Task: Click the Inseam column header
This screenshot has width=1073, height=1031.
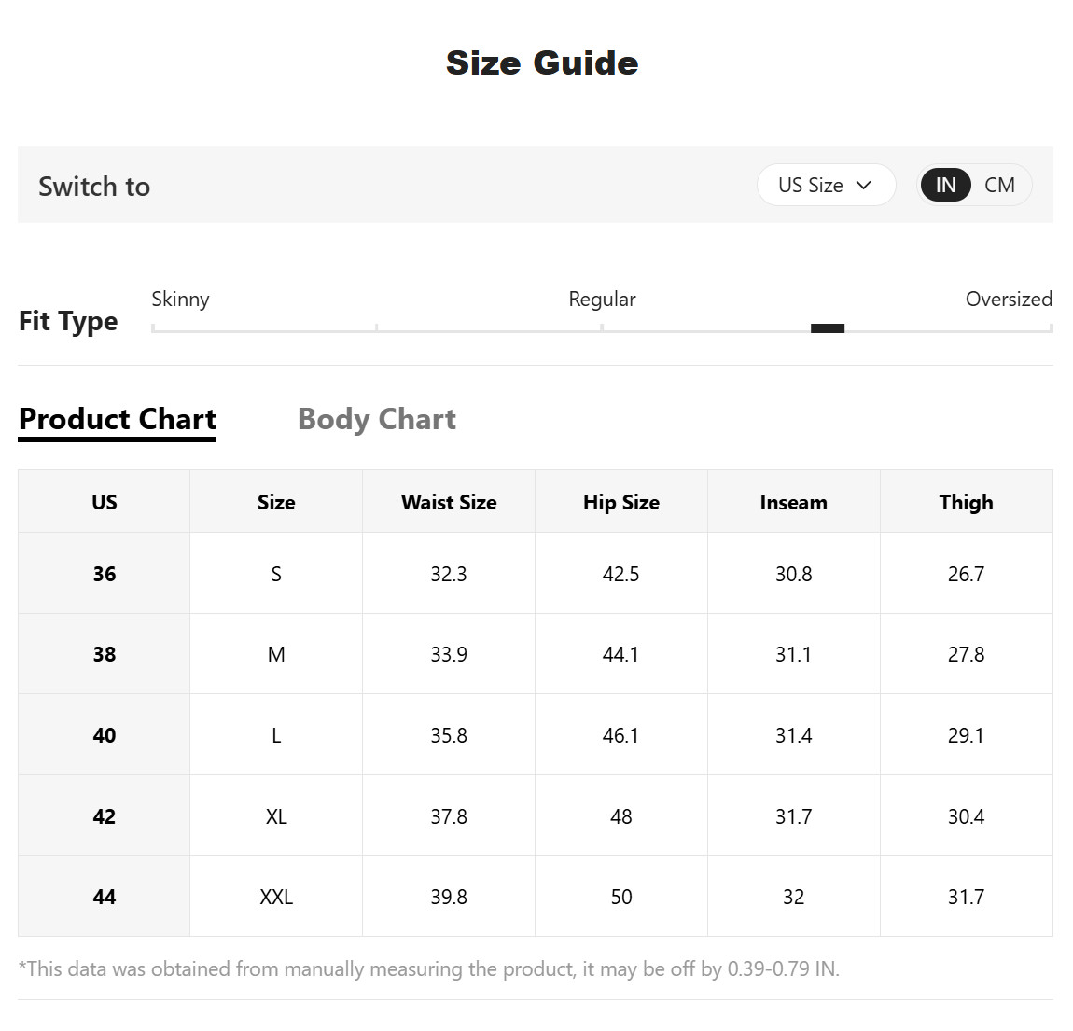Action: pos(794,502)
